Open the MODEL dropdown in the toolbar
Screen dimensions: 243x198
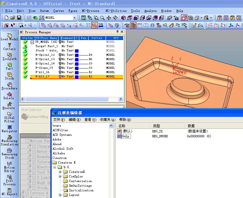pos(74,18)
